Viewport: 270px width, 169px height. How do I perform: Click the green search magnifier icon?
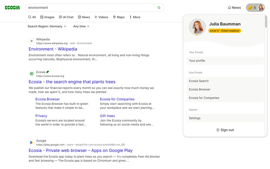tap(159, 8)
